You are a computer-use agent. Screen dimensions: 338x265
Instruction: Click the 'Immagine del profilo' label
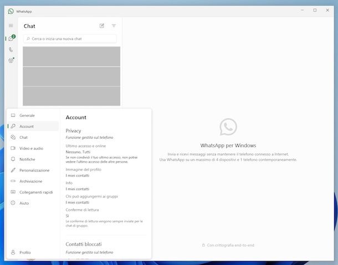pos(84,170)
